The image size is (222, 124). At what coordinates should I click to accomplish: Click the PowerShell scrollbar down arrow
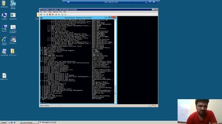(x=115, y=103)
